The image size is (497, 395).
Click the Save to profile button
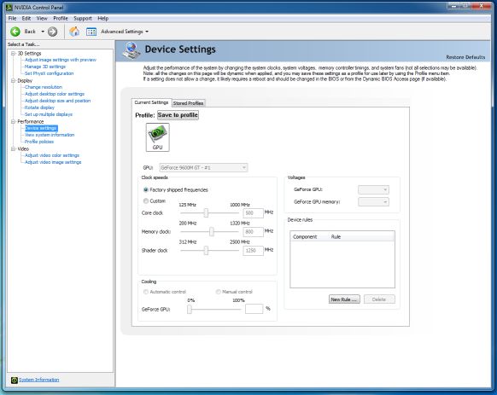[178, 115]
